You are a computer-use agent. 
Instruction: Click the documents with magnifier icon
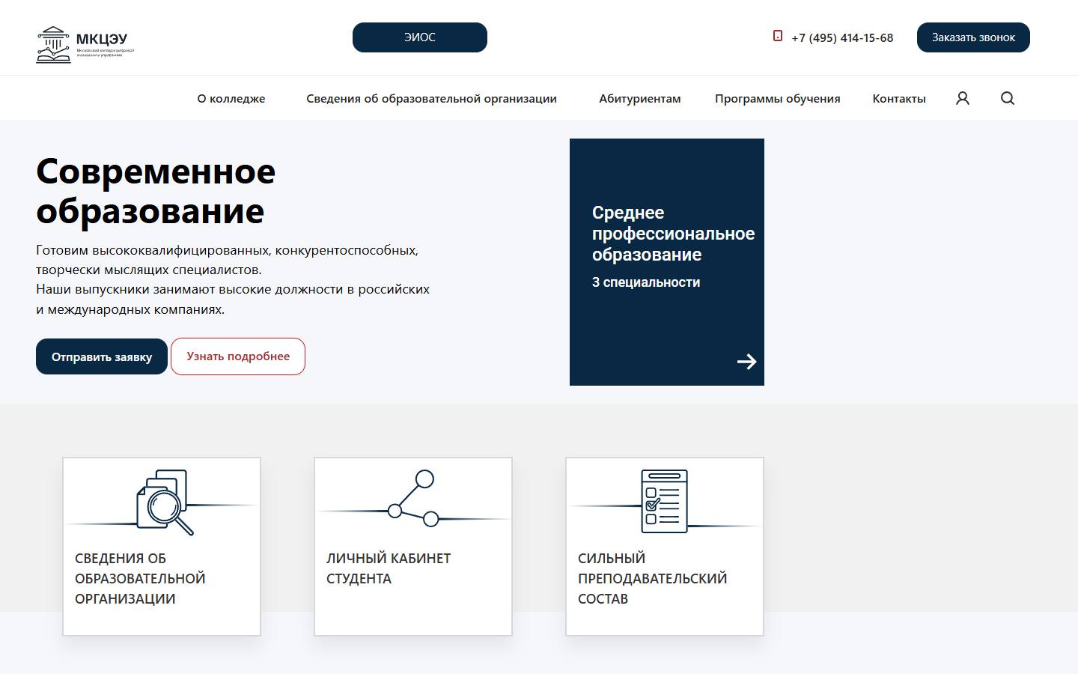(165, 502)
